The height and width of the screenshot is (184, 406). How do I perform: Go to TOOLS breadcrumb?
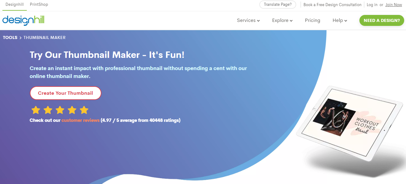click(10, 37)
